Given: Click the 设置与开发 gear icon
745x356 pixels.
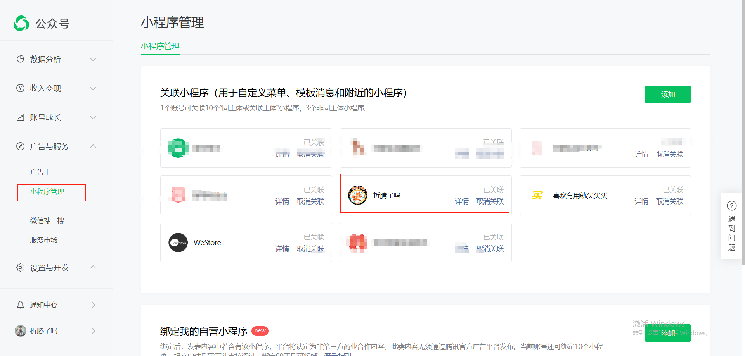Looking at the screenshot, I should click(21, 267).
